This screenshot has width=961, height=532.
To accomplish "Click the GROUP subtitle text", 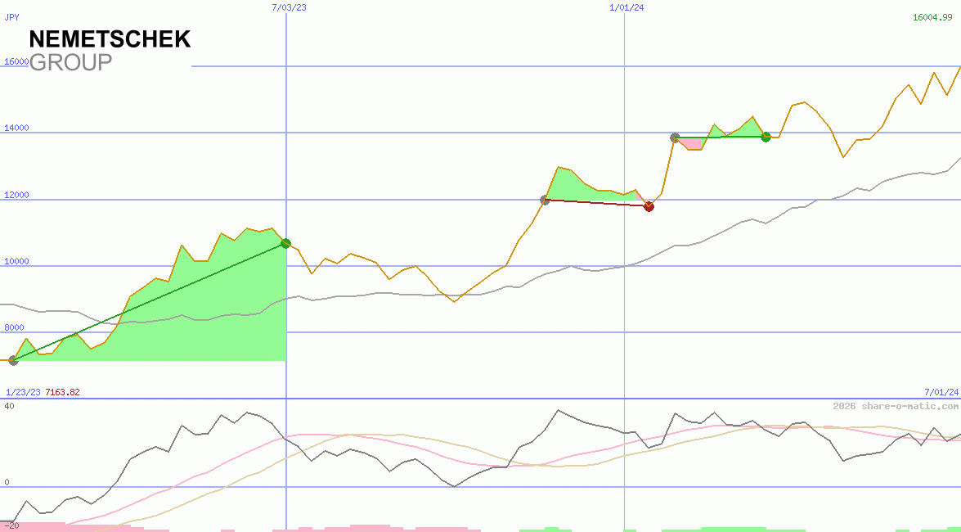I will pyautogui.click(x=70, y=63).
